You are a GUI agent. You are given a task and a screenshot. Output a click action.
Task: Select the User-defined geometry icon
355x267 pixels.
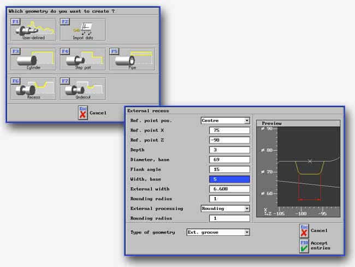click(x=33, y=30)
